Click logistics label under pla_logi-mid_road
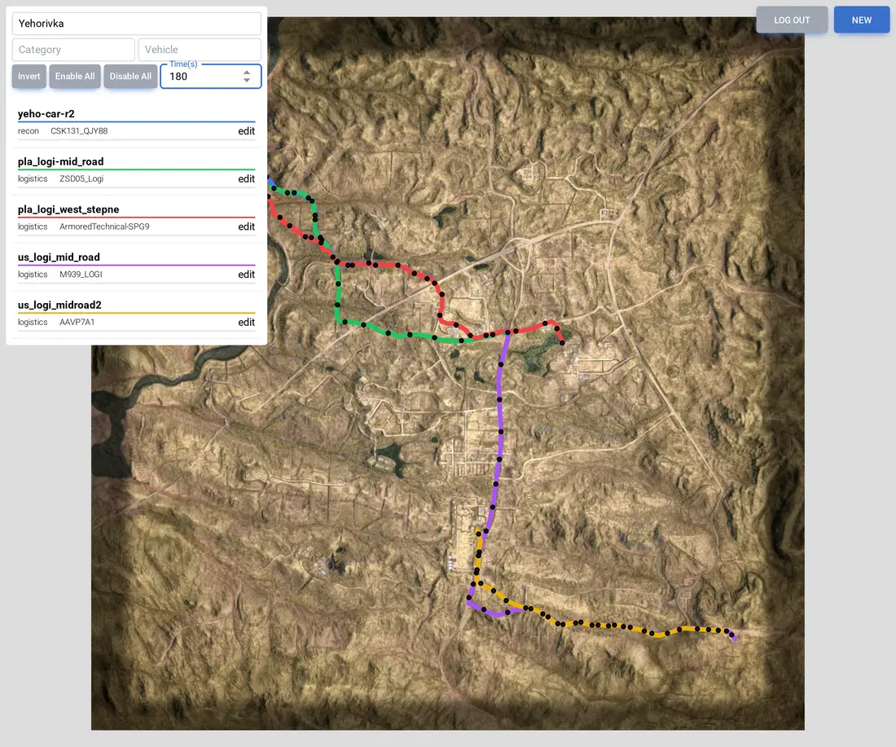The image size is (896, 747). (x=33, y=179)
